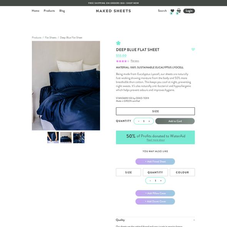227x227 pixels.
Task: Toggle the favorite heart beside the product title
Action: [193, 49]
